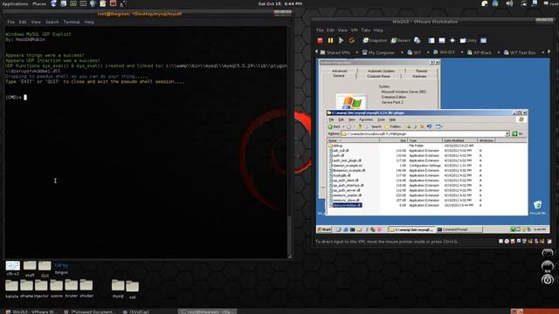Select auth_test_plugin.dll file

pos(345,160)
